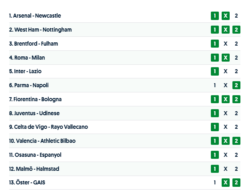Deselect draw (X) for Roma - Milan

[226, 58]
